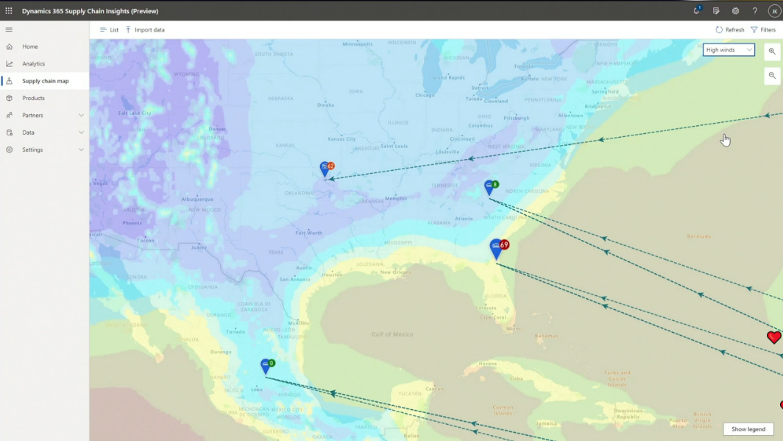Open notifications bell icon
Viewport: 783px width, 441px height.
(697, 10)
